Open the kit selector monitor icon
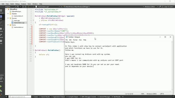 pos(1,78)
